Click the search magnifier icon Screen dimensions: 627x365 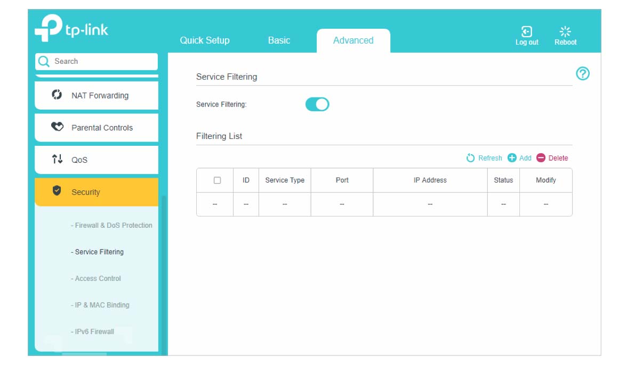44,61
